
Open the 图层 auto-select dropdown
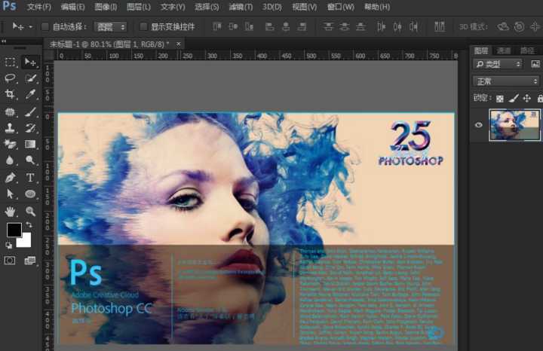[x=110, y=26]
